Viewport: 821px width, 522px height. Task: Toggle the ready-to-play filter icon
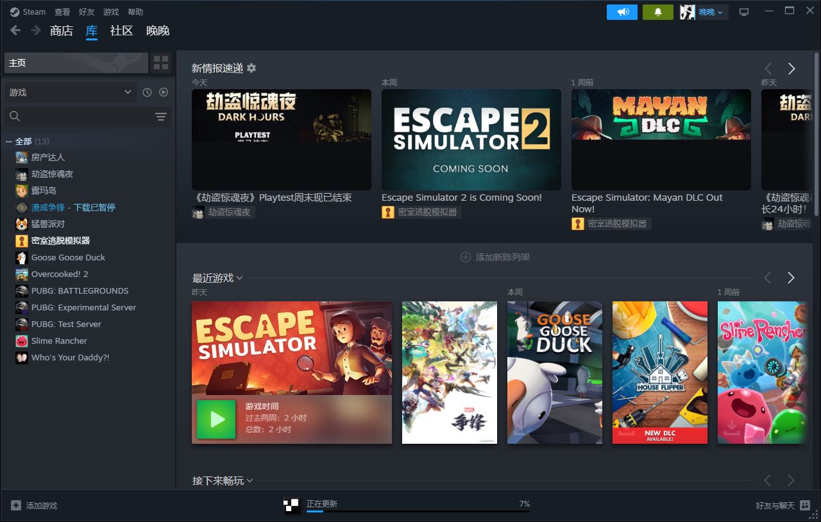click(164, 92)
